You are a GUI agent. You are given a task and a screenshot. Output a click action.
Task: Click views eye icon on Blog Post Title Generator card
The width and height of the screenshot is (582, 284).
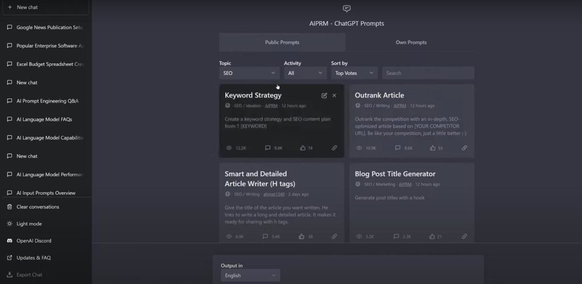(x=359, y=236)
